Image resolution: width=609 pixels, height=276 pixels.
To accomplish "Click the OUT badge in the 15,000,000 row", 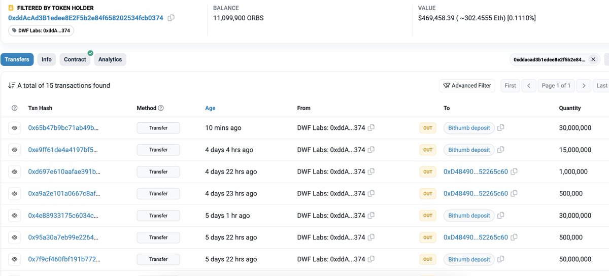I will point(428,150).
